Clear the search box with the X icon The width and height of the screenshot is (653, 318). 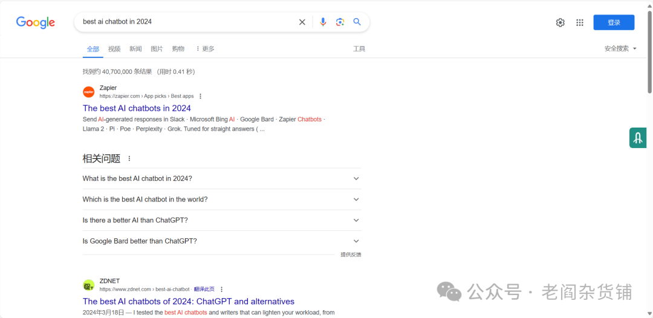click(302, 22)
